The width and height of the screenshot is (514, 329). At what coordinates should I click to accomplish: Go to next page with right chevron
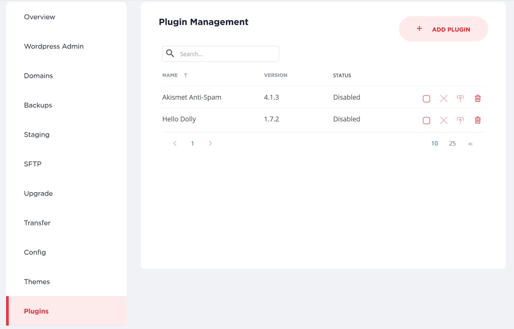210,143
